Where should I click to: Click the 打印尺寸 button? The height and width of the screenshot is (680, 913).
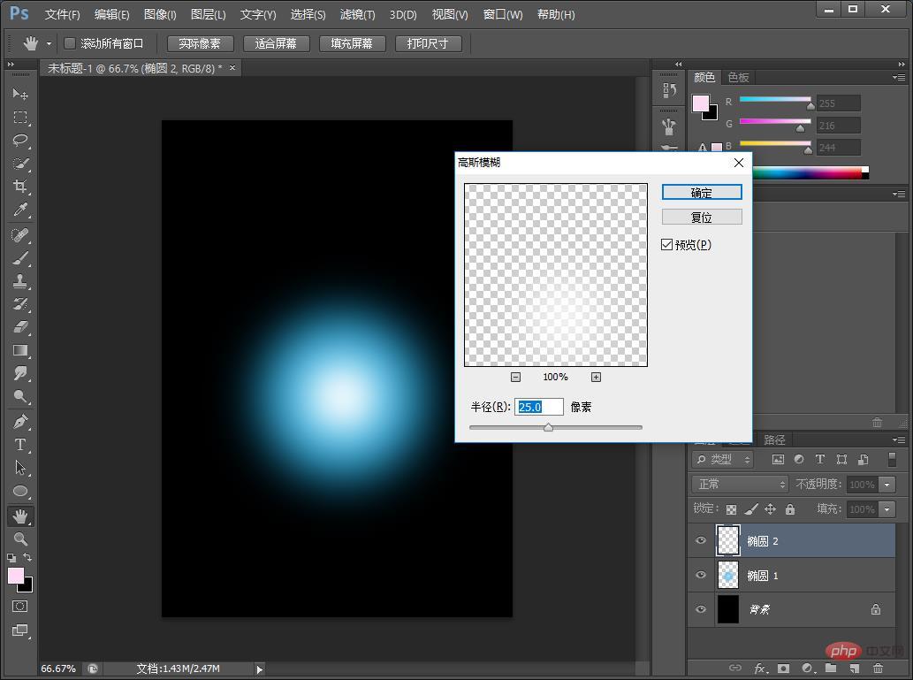click(428, 43)
